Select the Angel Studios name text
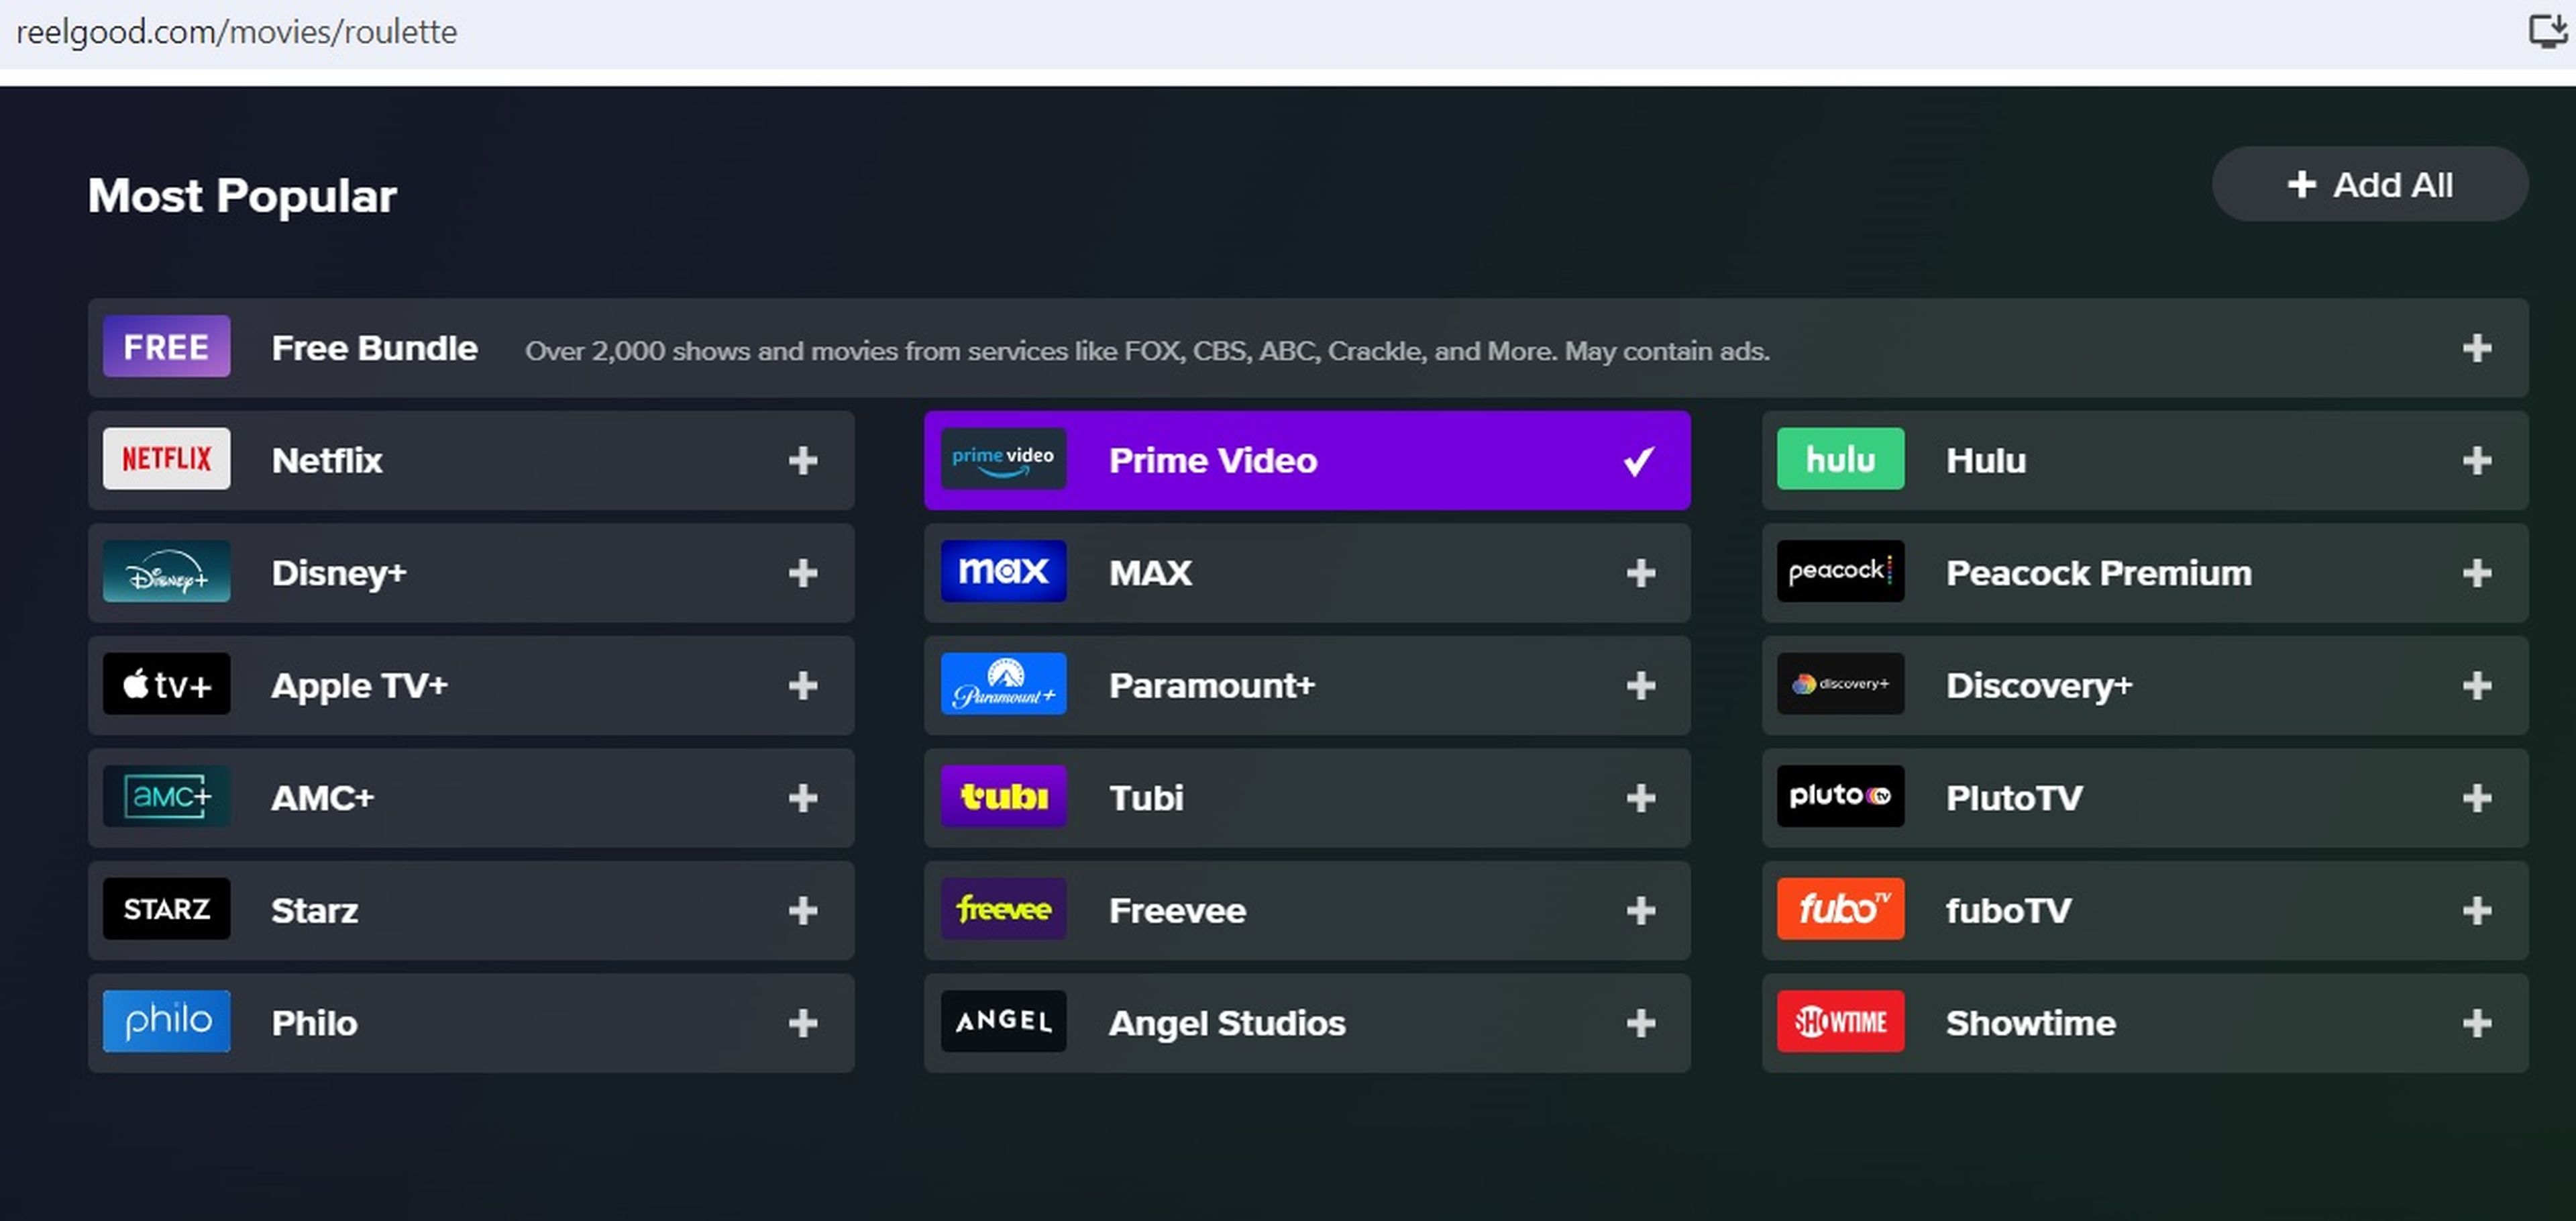 coord(1227,1024)
